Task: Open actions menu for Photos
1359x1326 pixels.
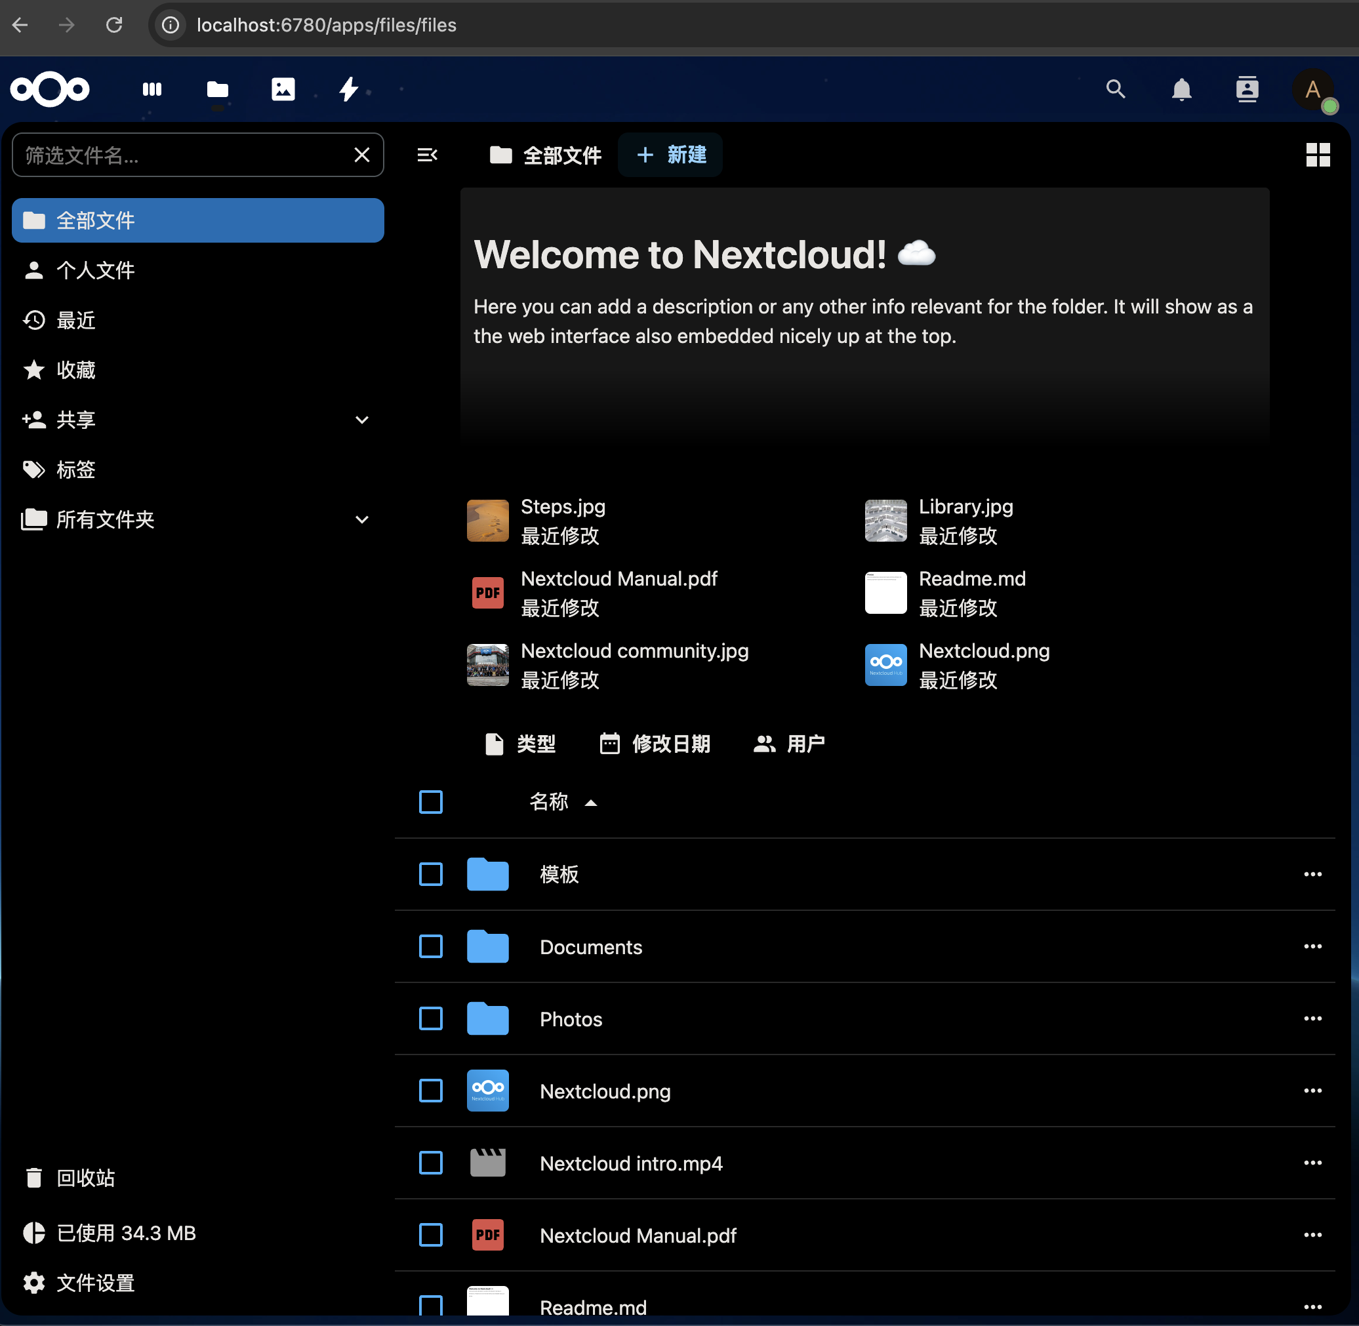Action: [x=1312, y=1018]
